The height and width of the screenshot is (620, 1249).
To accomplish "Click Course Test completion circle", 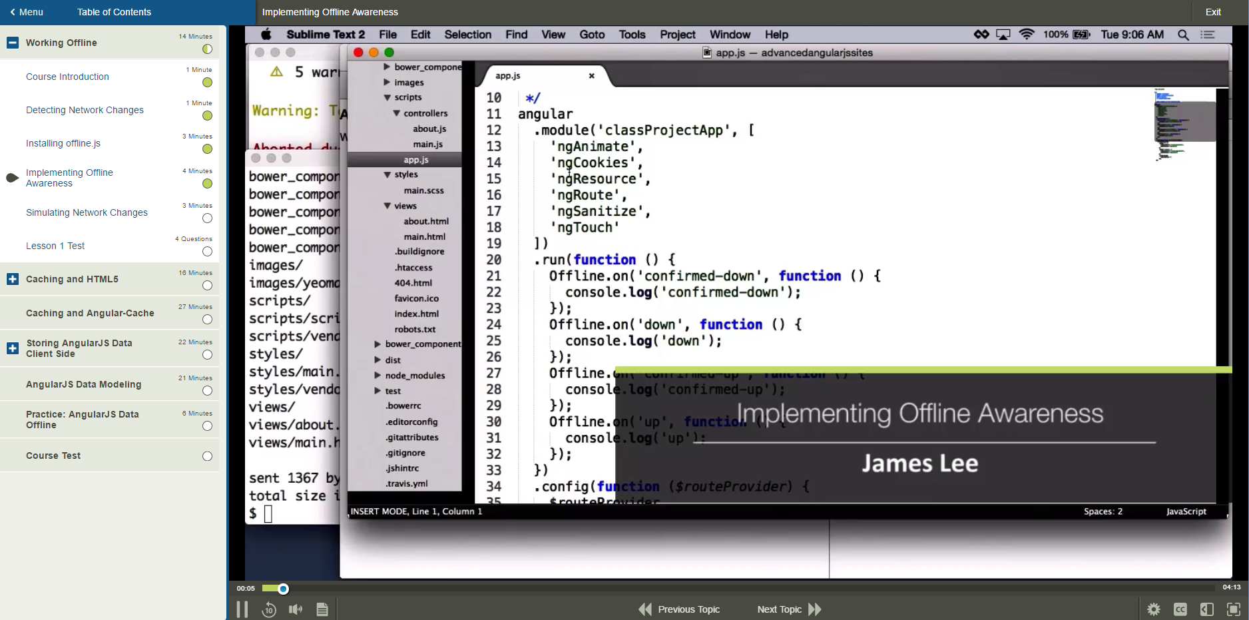I will pyautogui.click(x=207, y=456).
